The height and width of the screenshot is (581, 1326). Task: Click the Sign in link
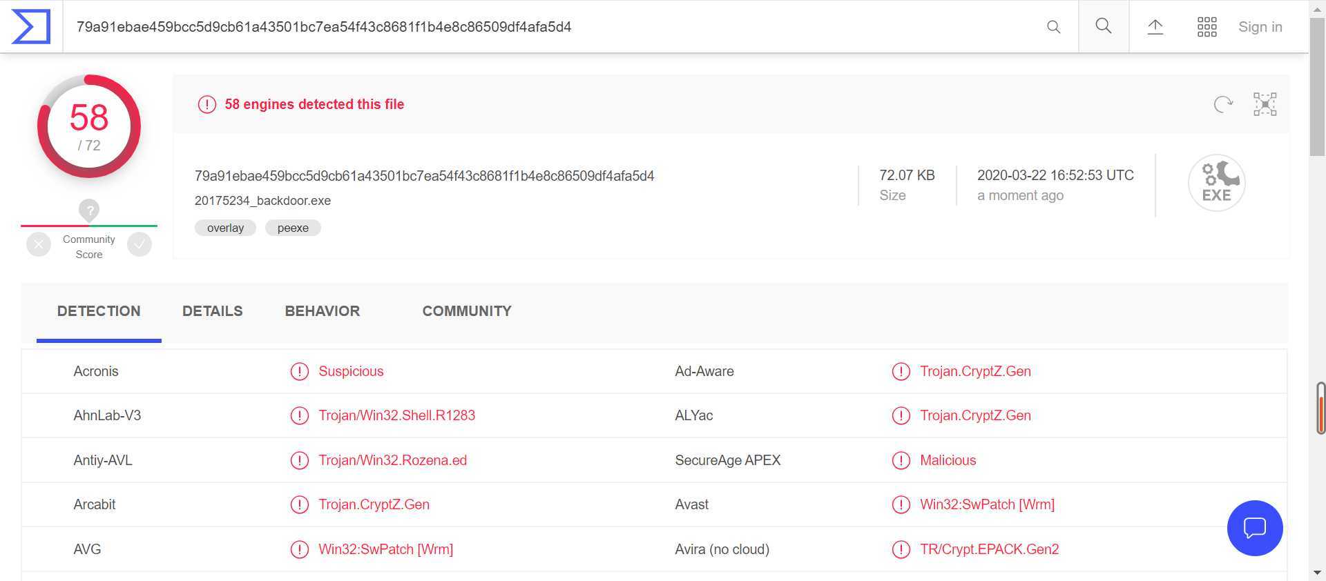click(1260, 27)
